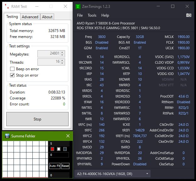Click the Free memory value 3218 MB

click(58, 37)
